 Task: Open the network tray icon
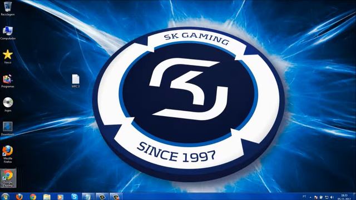(327, 197)
